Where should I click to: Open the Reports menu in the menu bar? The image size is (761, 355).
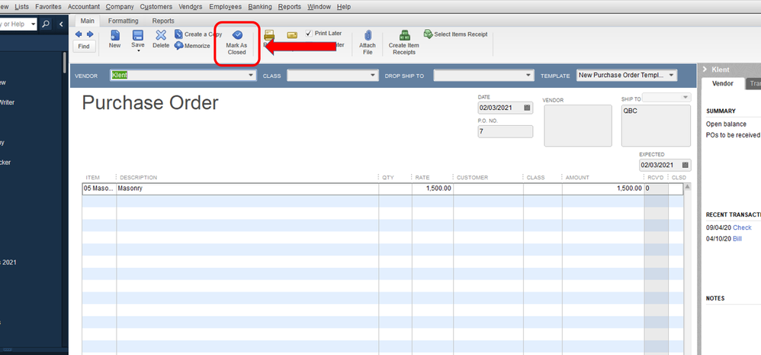click(290, 7)
